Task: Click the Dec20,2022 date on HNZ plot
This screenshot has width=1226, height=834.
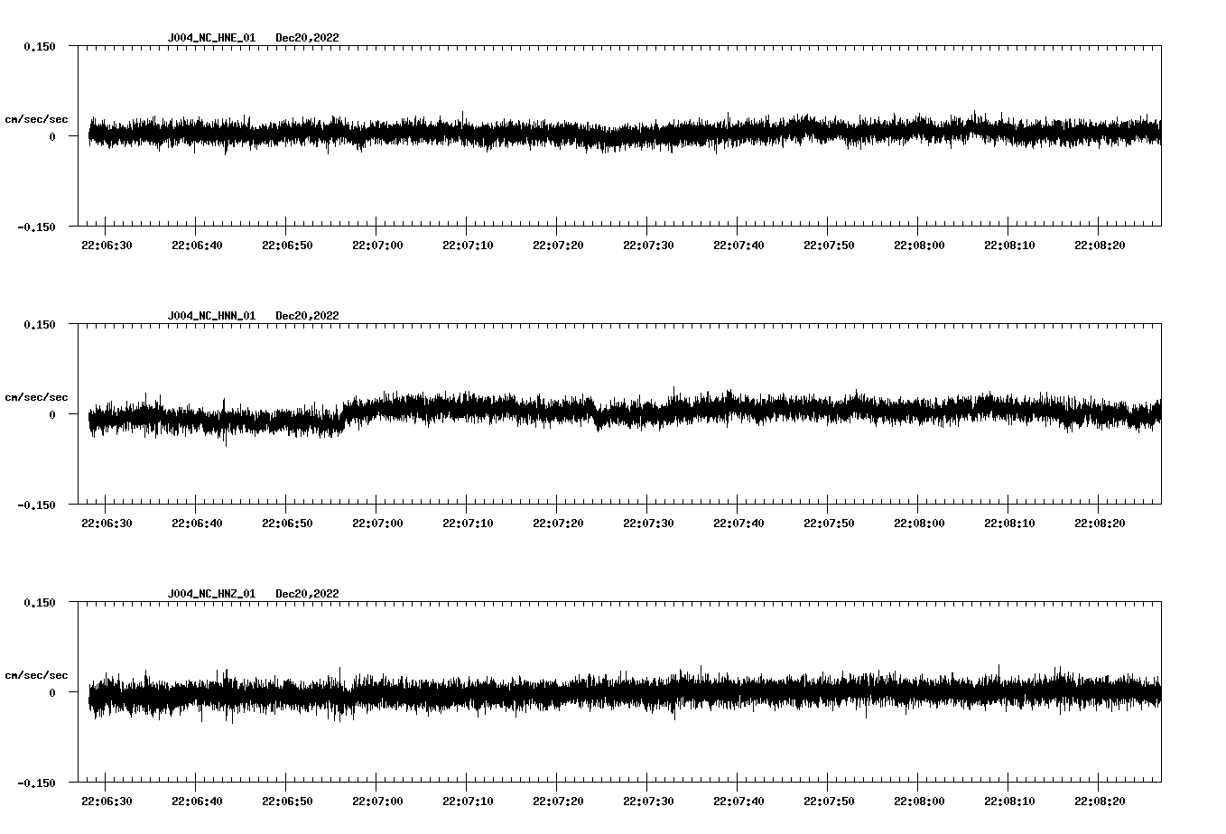Action: tap(308, 594)
